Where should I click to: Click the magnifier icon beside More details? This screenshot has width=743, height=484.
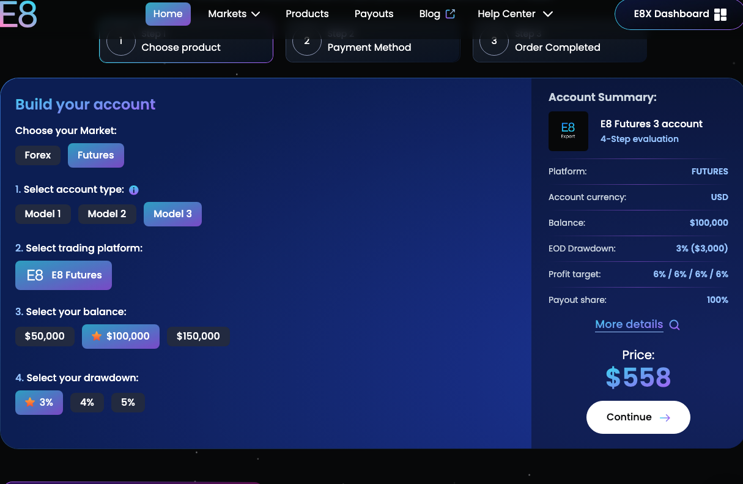point(675,325)
